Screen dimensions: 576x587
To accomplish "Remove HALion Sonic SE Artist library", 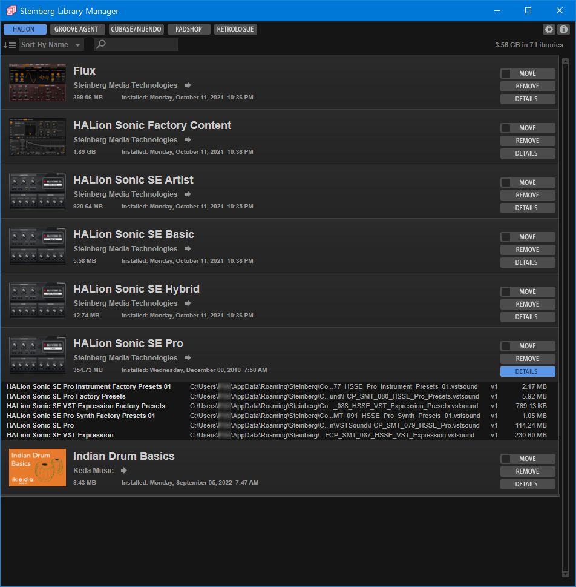I will coord(528,196).
